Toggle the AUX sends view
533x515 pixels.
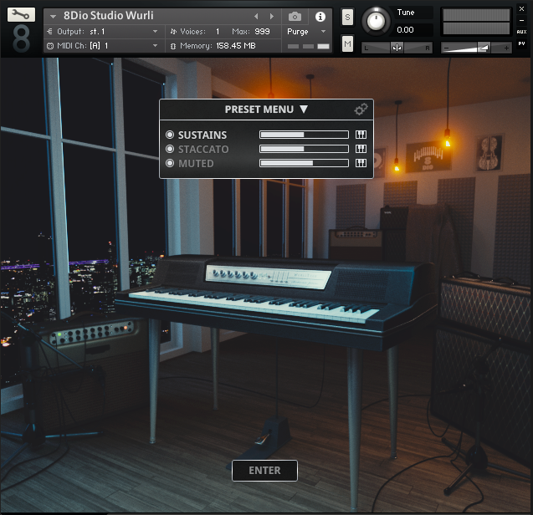[x=521, y=32]
